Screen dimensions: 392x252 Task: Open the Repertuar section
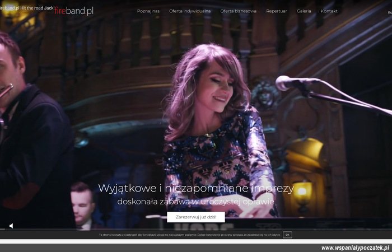(x=276, y=11)
